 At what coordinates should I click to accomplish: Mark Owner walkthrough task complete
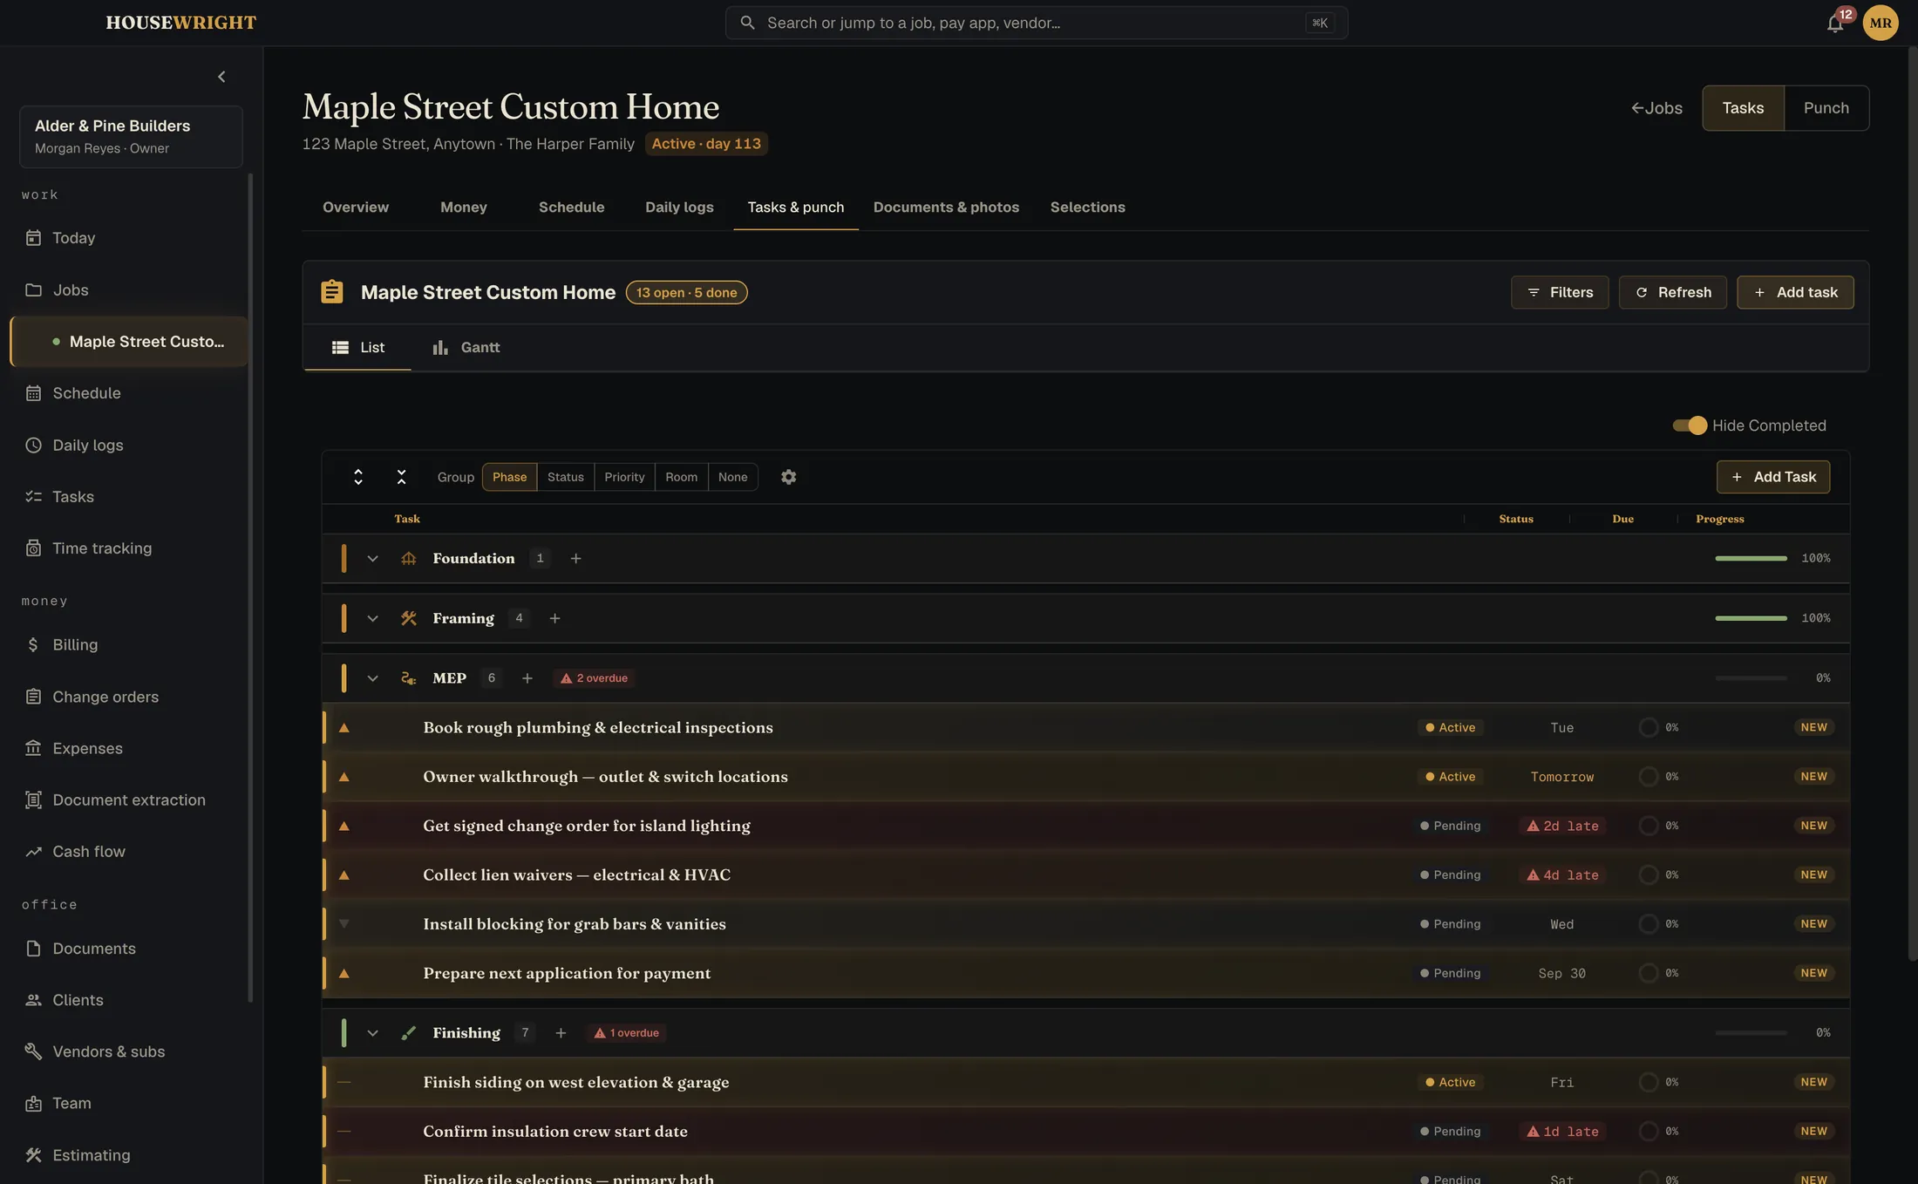click(1648, 777)
